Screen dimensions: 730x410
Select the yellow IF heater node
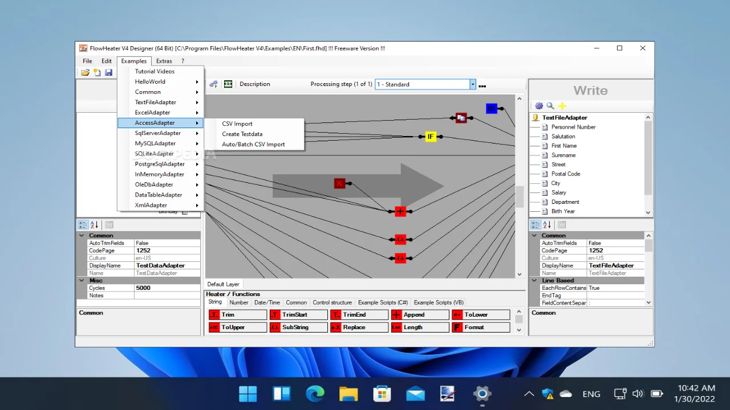pyautogui.click(x=431, y=137)
